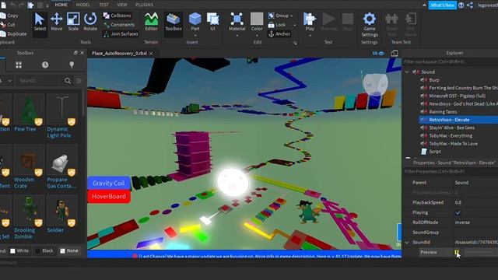Open the Color dropdown arrow
The image size is (498, 280).
point(257,36)
